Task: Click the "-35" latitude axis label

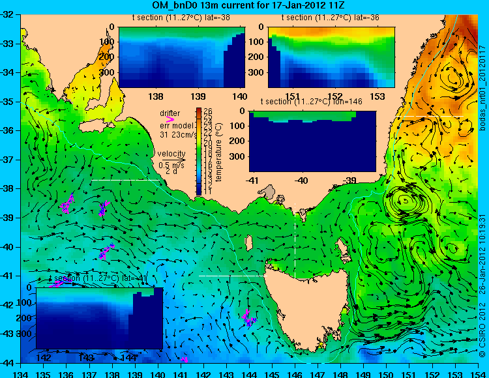Action: pyautogui.click(x=7, y=102)
